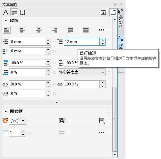Click column settings ellipsis in 图文框
This screenshot has width=161, height=159.
[x=102, y=133]
